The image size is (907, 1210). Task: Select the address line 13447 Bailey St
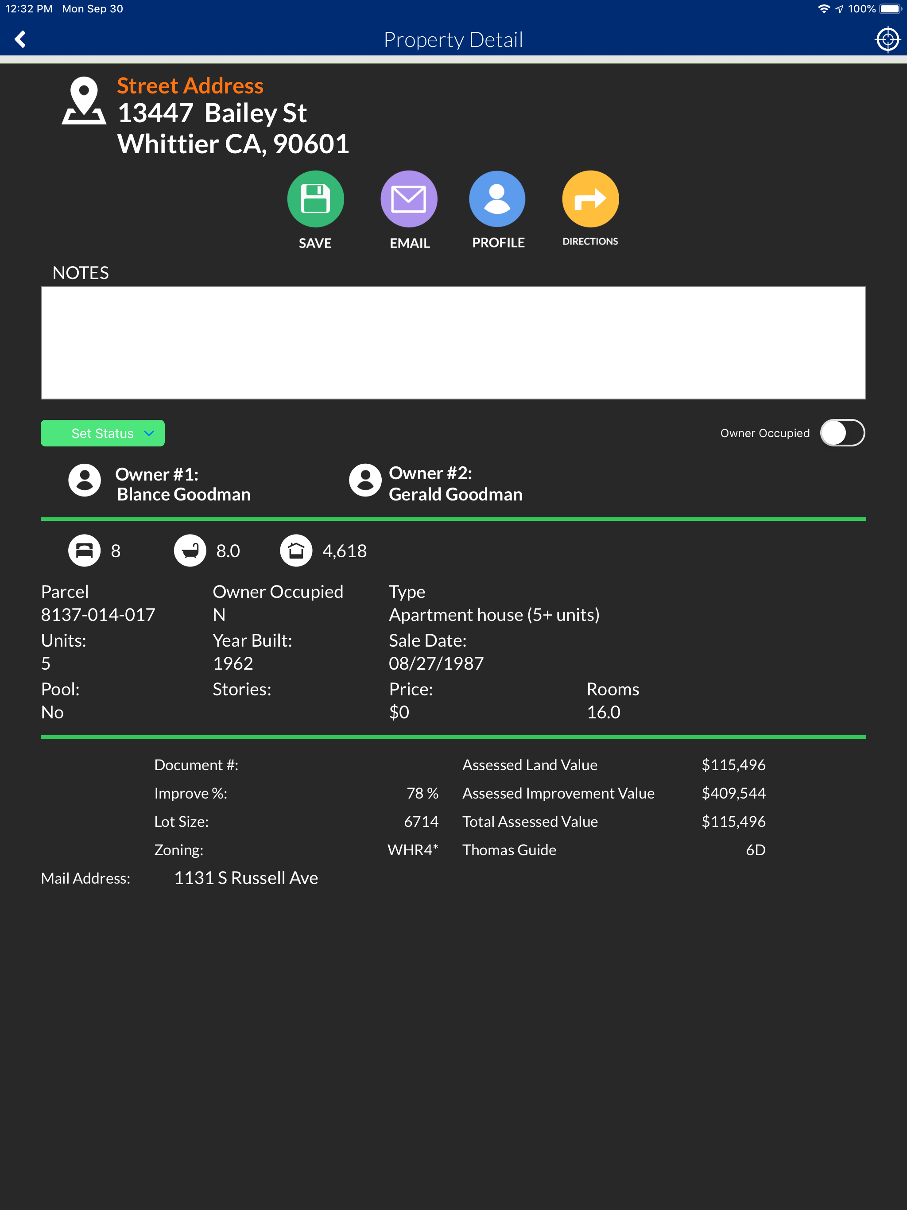pyautogui.click(x=212, y=113)
